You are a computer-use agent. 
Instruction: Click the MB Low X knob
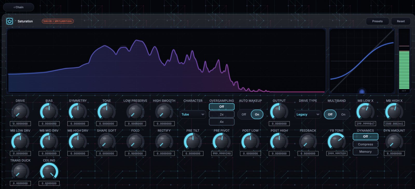click(x=365, y=112)
